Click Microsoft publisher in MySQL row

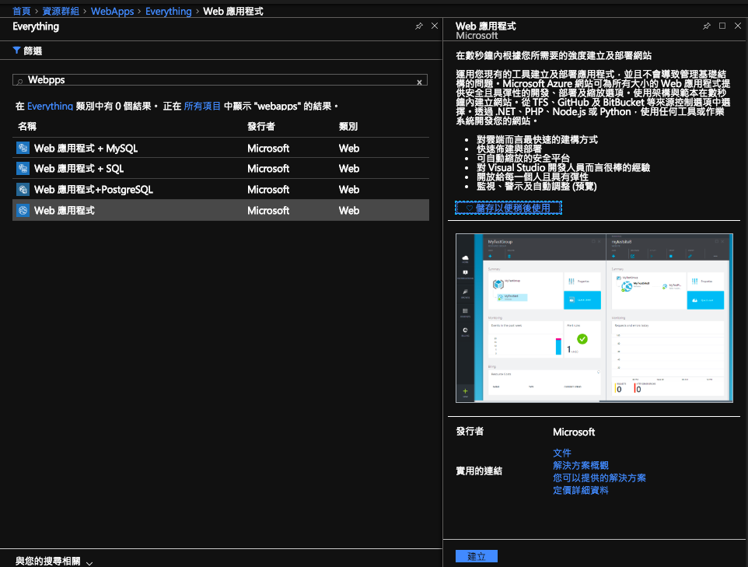tap(268, 149)
